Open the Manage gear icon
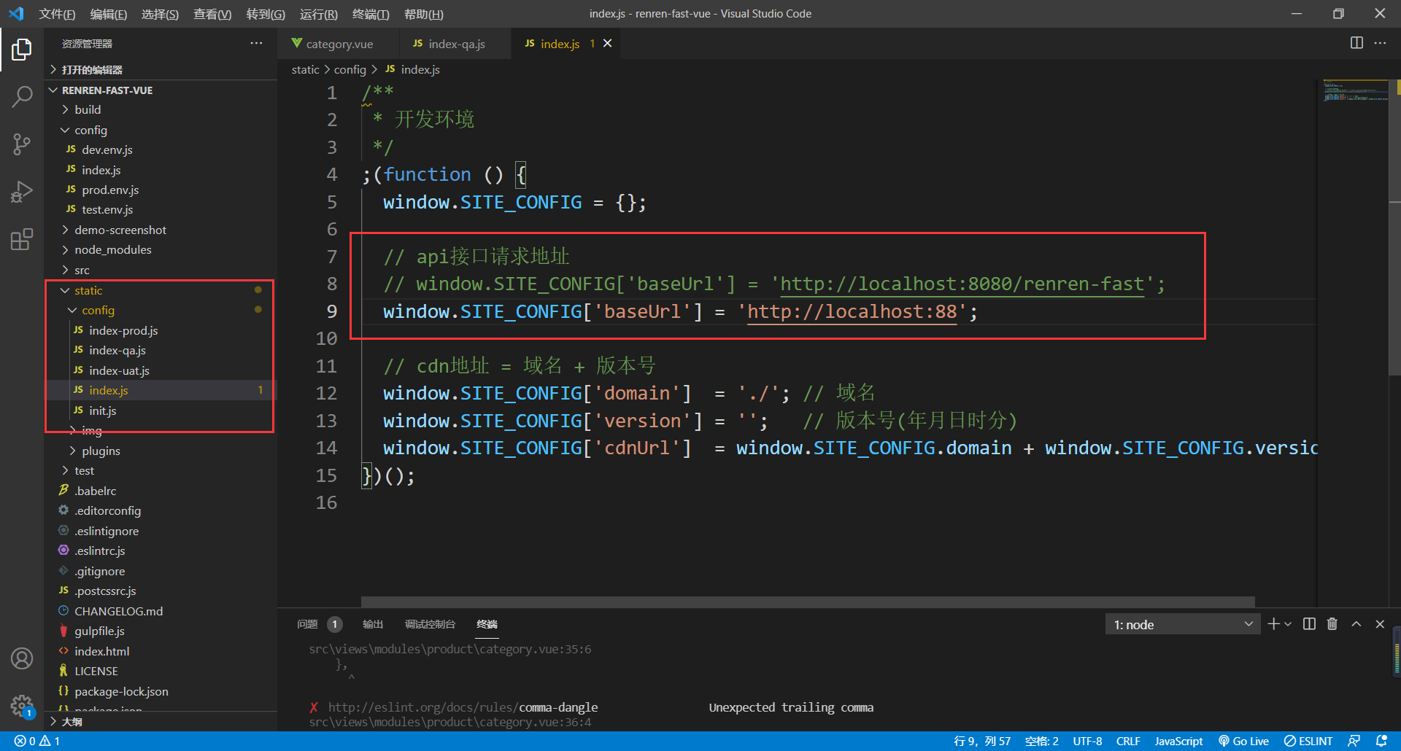Screen dimensions: 1401x751 [22, 706]
